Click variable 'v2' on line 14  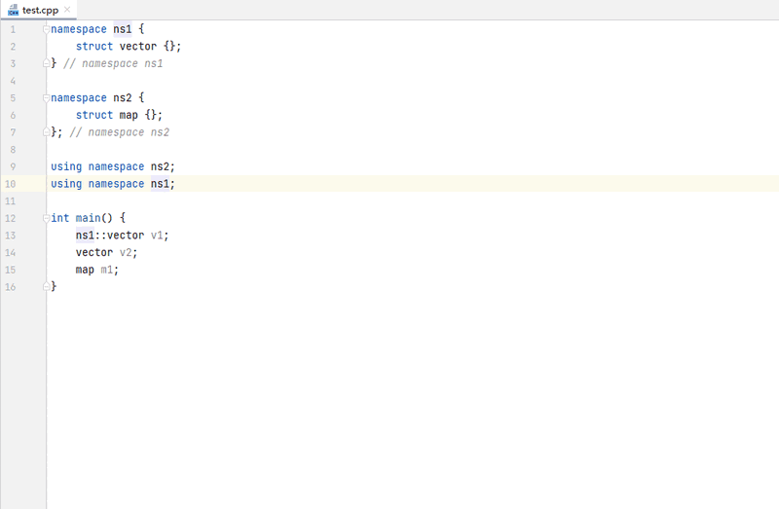[x=126, y=252]
